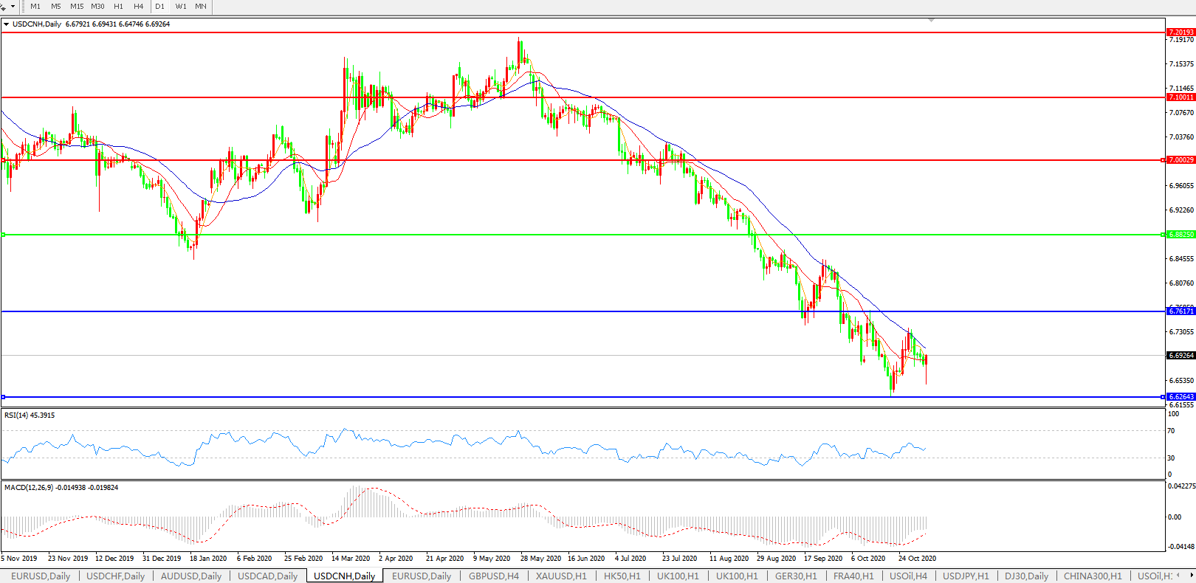1196x583 pixels.
Task: Click the MACD(12,26,9) indicator label
Action: click(61, 488)
